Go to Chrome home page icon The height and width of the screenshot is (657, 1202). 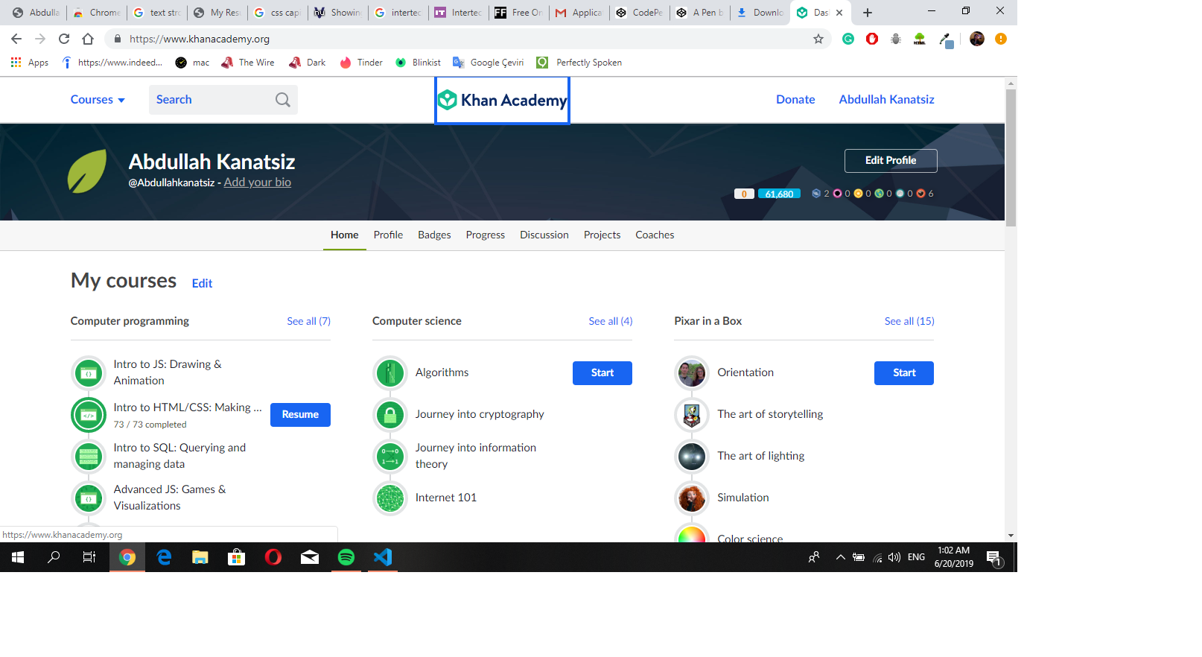(x=88, y=39)
